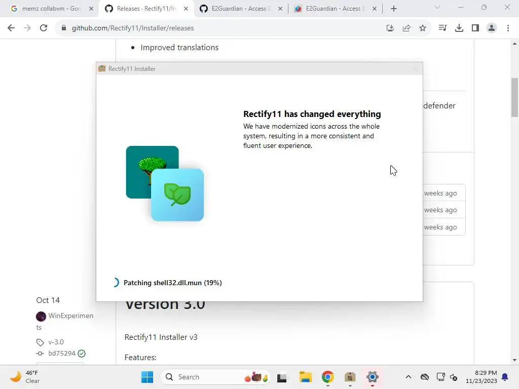Open the Chrome profile avatar
The height and width of the screenshot is (389, 519).
coord(492,28)
